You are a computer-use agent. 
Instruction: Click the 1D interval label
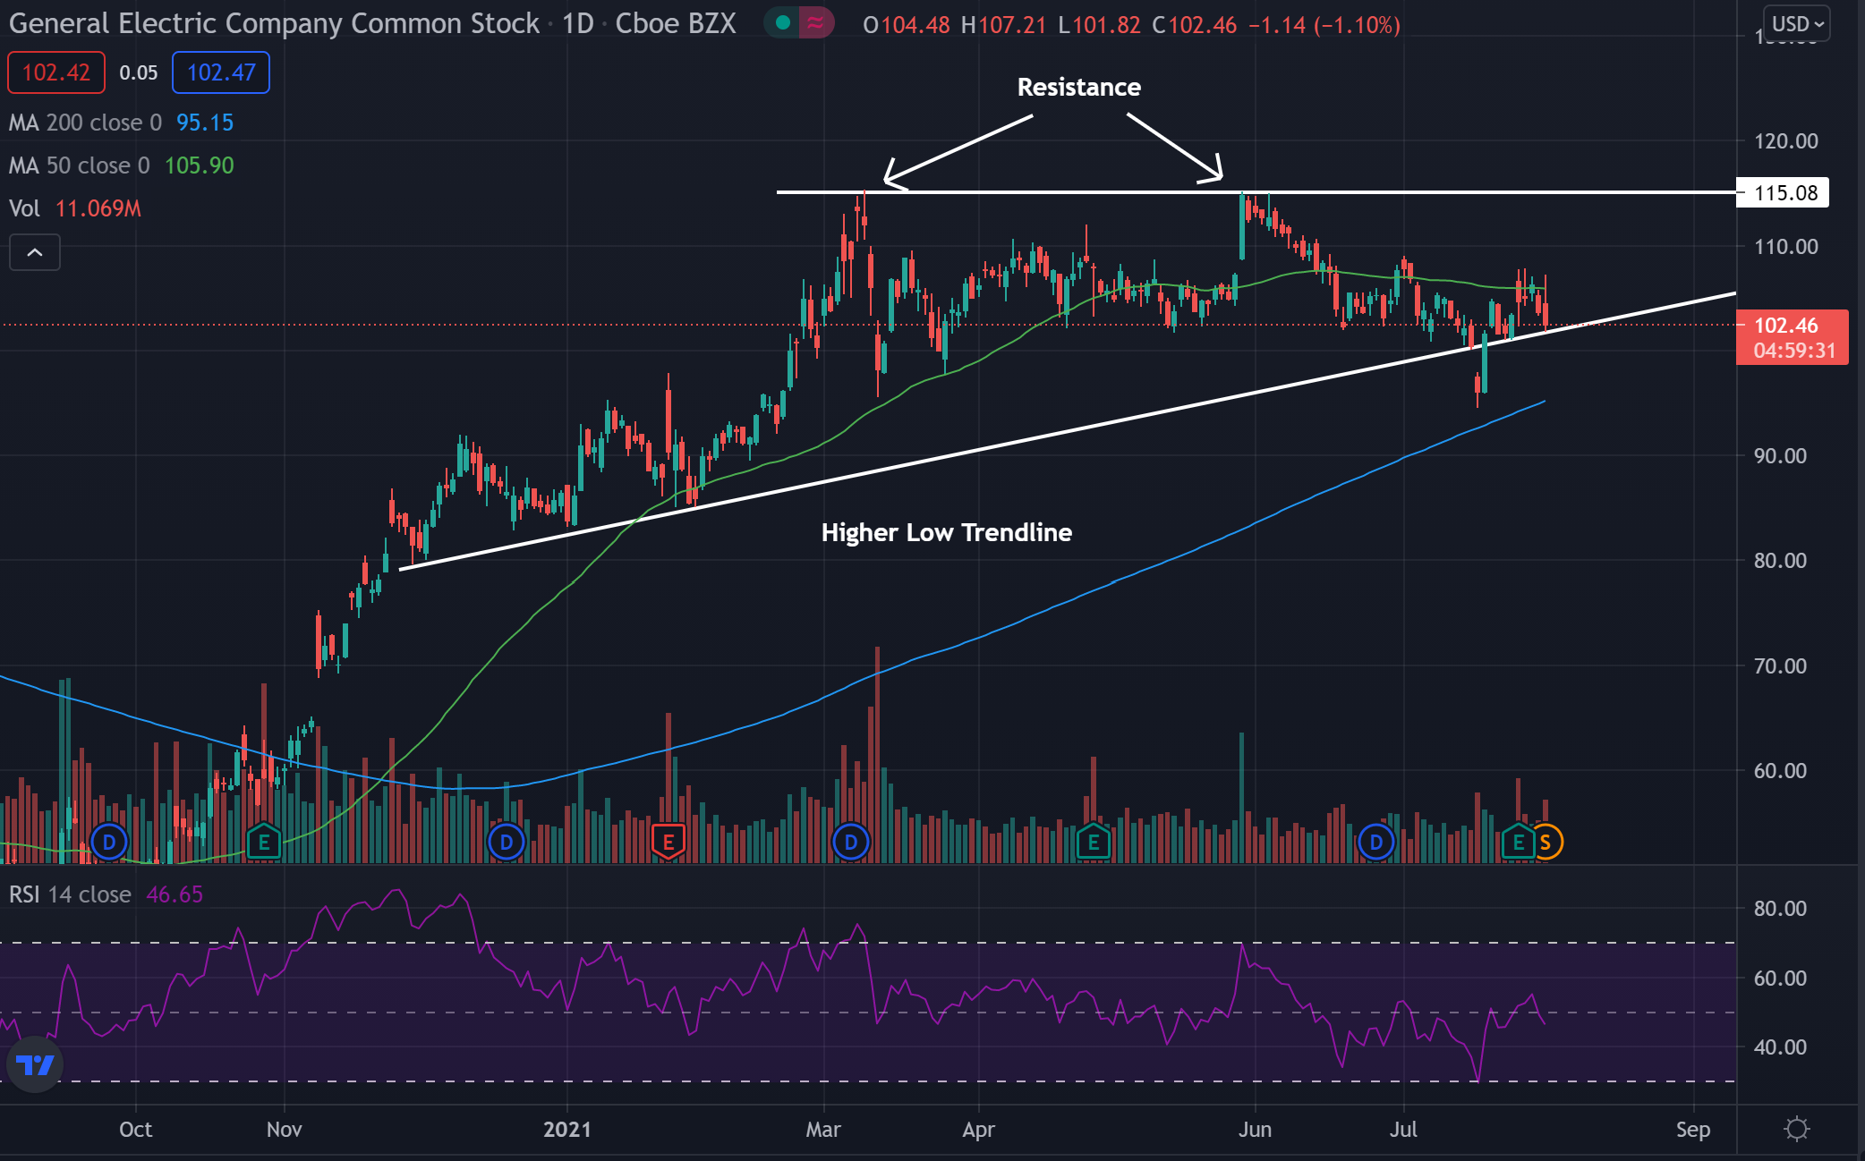[x=578, y=23]
